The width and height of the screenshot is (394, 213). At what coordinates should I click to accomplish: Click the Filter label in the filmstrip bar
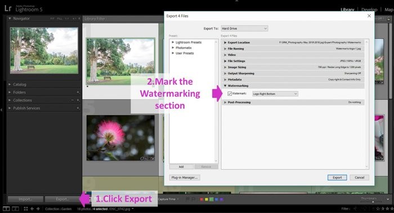pyautogui.click(x=346, y=209)
